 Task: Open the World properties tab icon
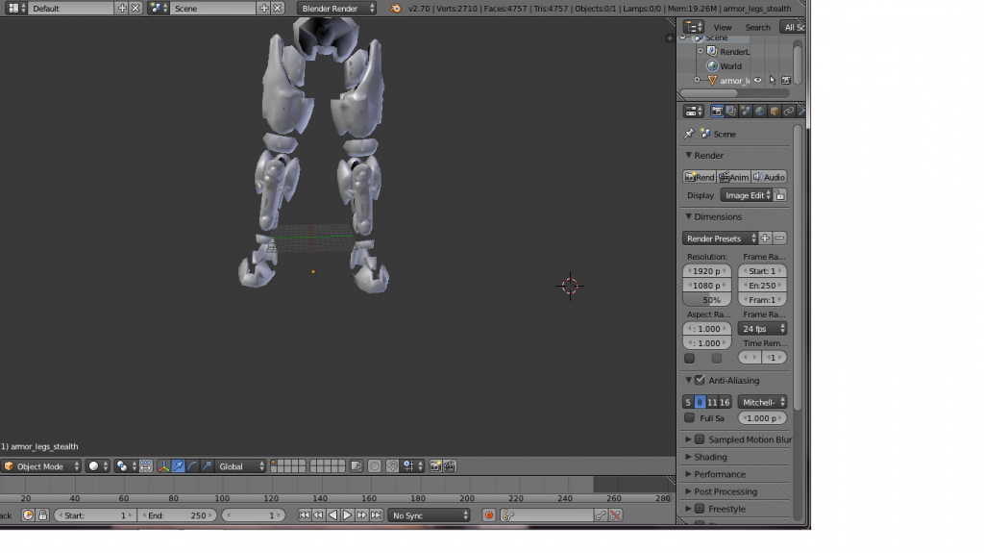pos(760,112)
